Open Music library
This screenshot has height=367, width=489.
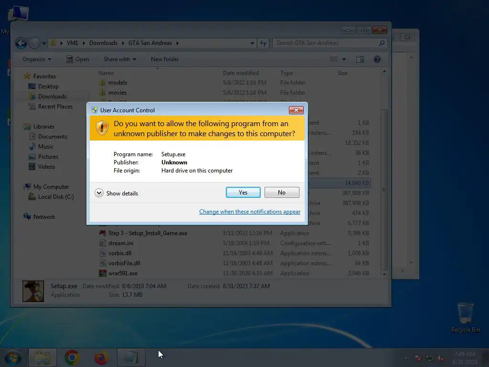(41, 147)
